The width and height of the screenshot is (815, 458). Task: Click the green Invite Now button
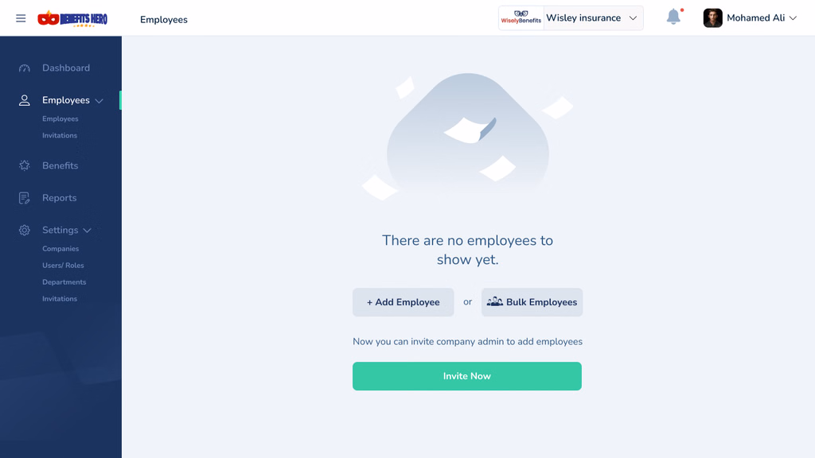[466, 376]
